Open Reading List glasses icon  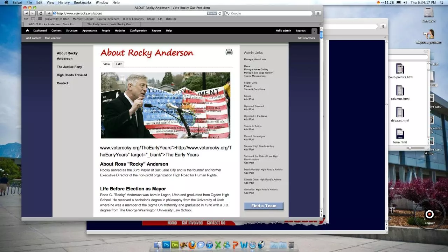click(x=26, y=19)
